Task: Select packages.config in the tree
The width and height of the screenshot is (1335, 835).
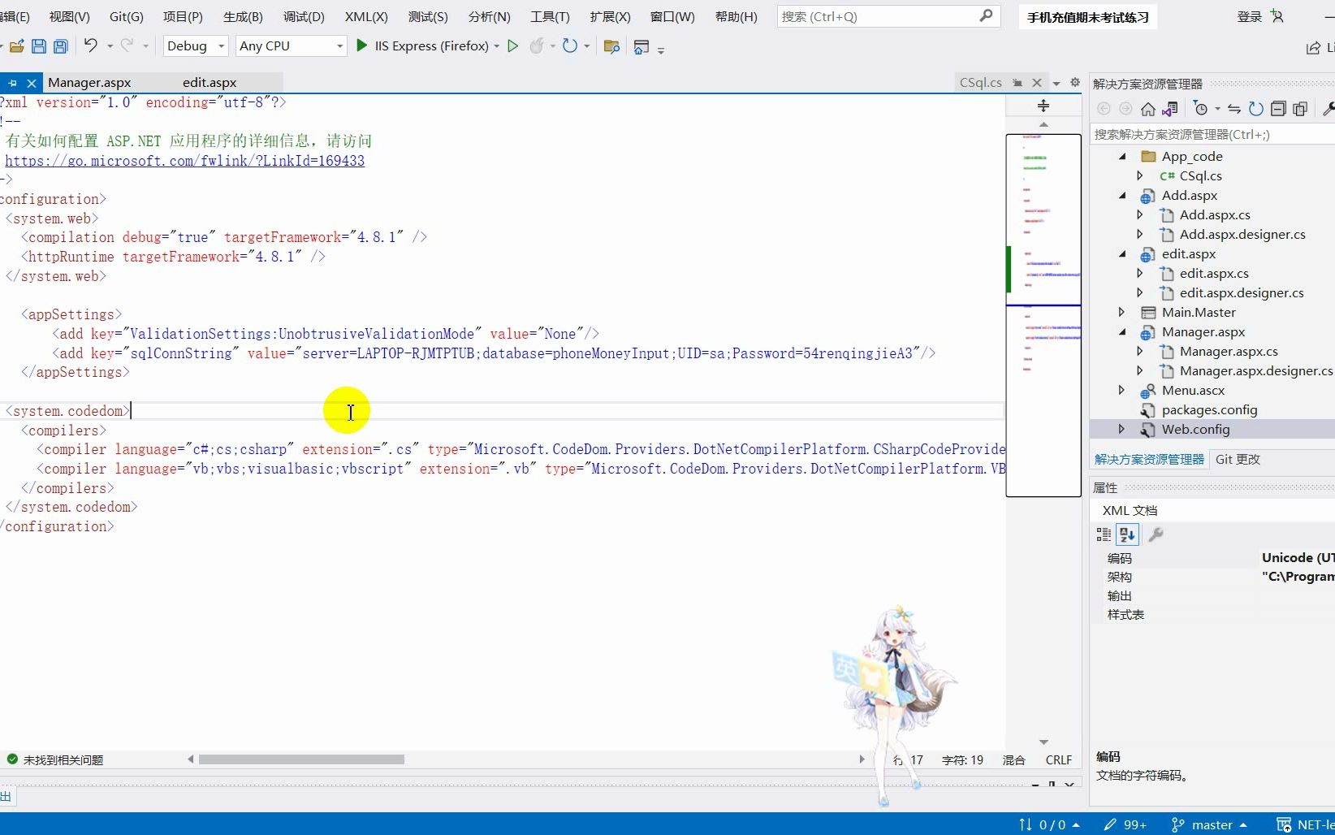Action: tap(1209, 409)
